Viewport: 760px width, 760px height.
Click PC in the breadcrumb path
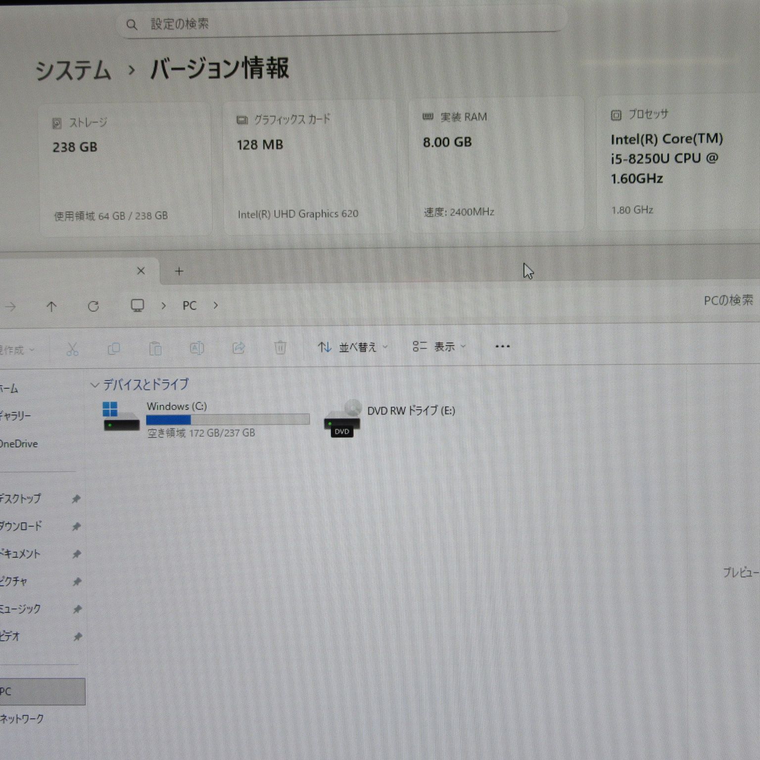click(190, 305)
